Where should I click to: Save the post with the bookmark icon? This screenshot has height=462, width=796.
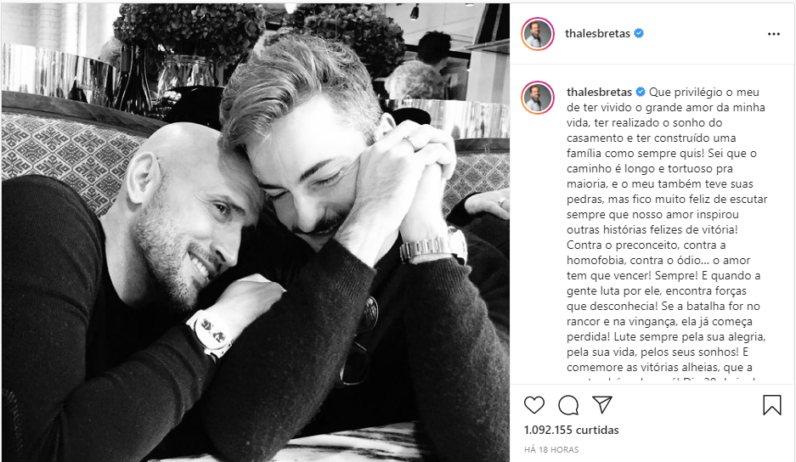pyautogui.click(x=771, y=405)
